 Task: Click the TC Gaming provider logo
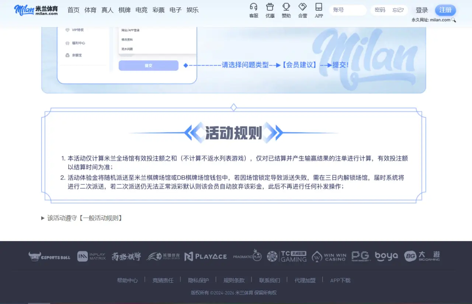point(287,256)
